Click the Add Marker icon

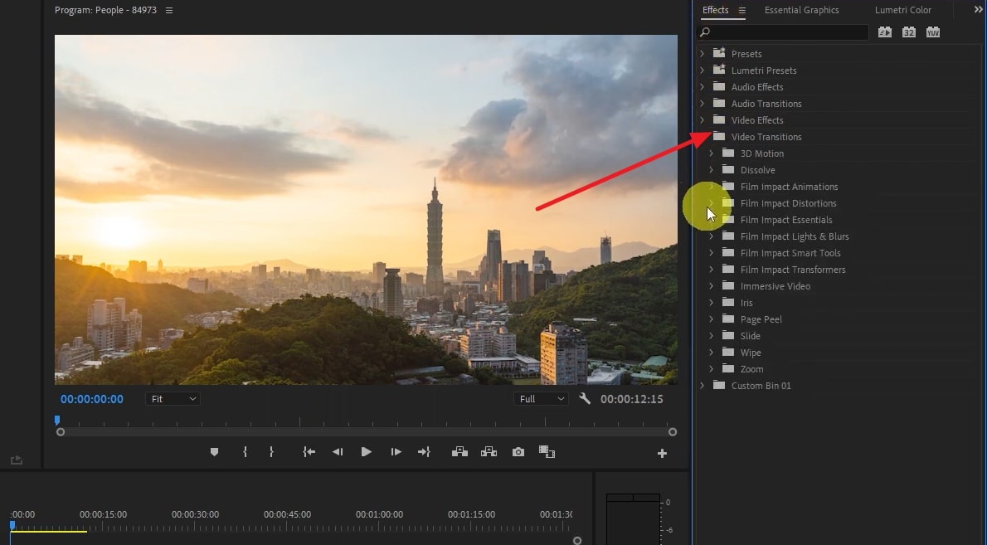pyautogui.click(x=214, y=452)
